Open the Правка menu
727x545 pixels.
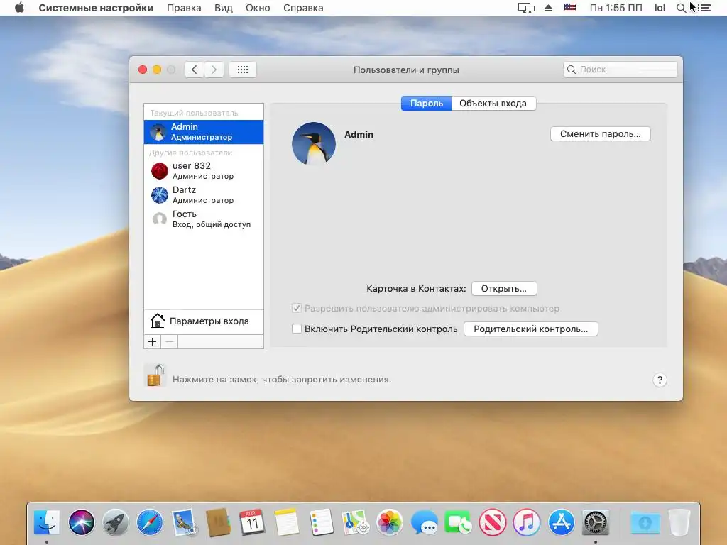coord(184,8)
